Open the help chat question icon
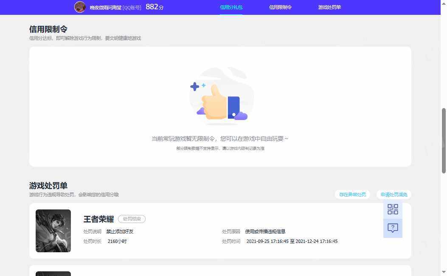The width and height of the screenshot is (447, 276). tap(393, 228)
